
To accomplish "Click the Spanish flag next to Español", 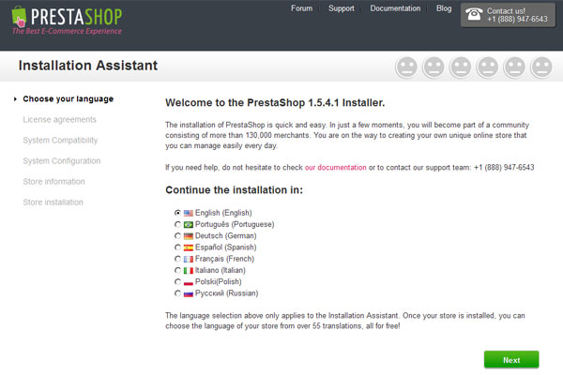I will tap(189, 247).
